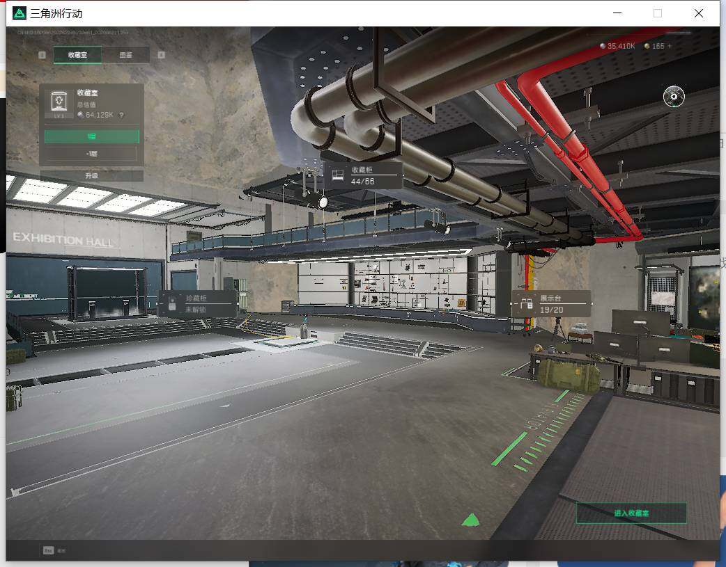The image size is (726, 567).
Task: Select the 1层 floor button
Action: click(92, 136)
